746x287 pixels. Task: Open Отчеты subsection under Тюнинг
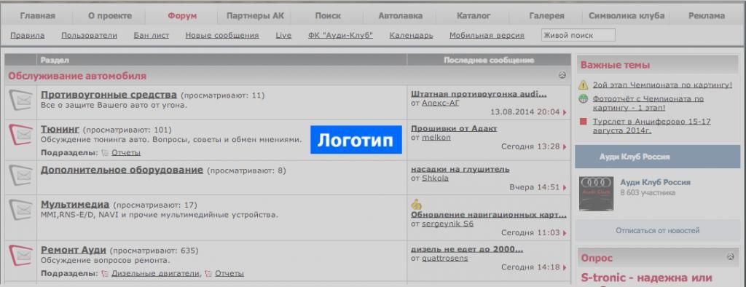tap(126, 153)
